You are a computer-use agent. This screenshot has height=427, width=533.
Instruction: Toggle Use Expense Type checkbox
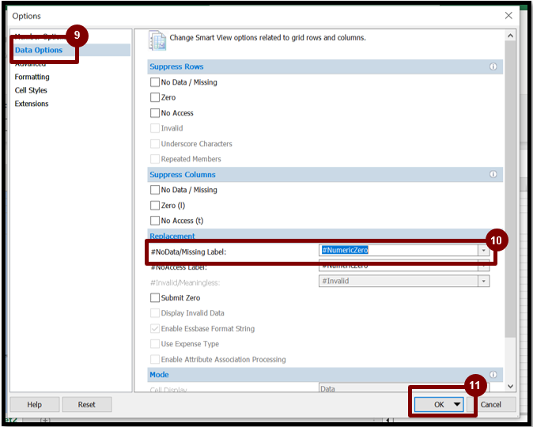[155, 344]
